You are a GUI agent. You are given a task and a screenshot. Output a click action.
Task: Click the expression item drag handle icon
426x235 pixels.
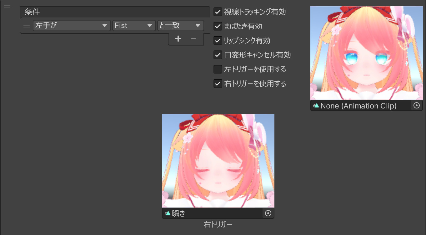(7, 6)
